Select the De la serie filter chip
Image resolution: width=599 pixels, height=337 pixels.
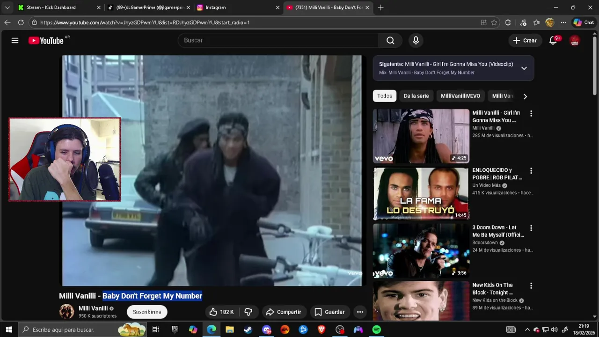coord(416,96)
